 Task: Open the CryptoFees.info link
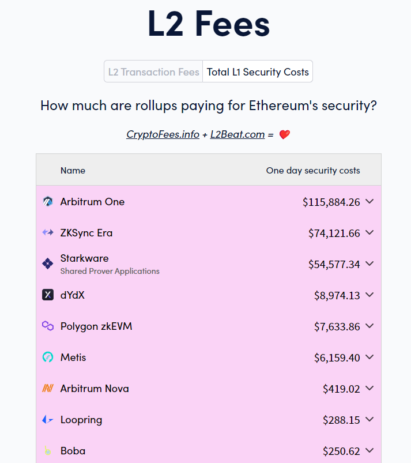click(163, 134)
